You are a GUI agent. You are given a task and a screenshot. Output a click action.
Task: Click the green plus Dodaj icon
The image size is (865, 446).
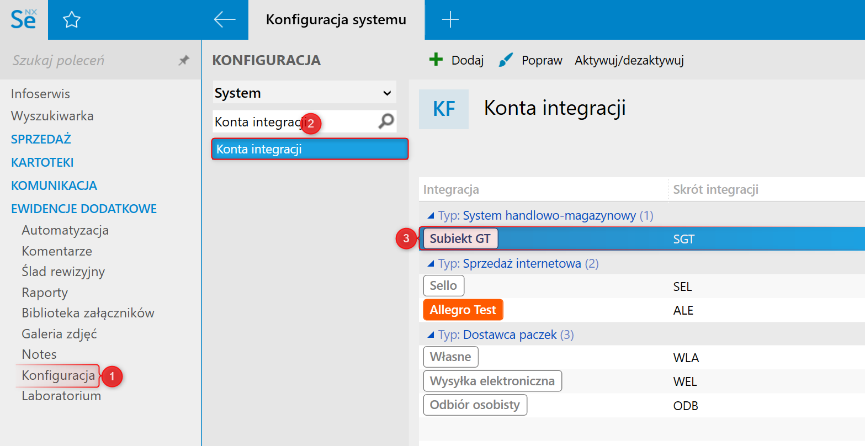point(436,60)
